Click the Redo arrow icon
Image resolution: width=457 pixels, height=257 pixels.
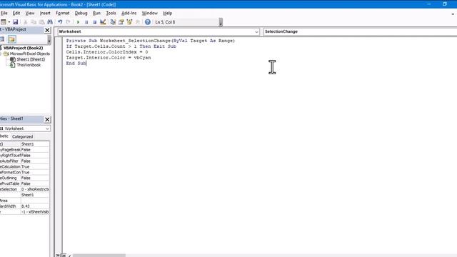coord(69,22)
